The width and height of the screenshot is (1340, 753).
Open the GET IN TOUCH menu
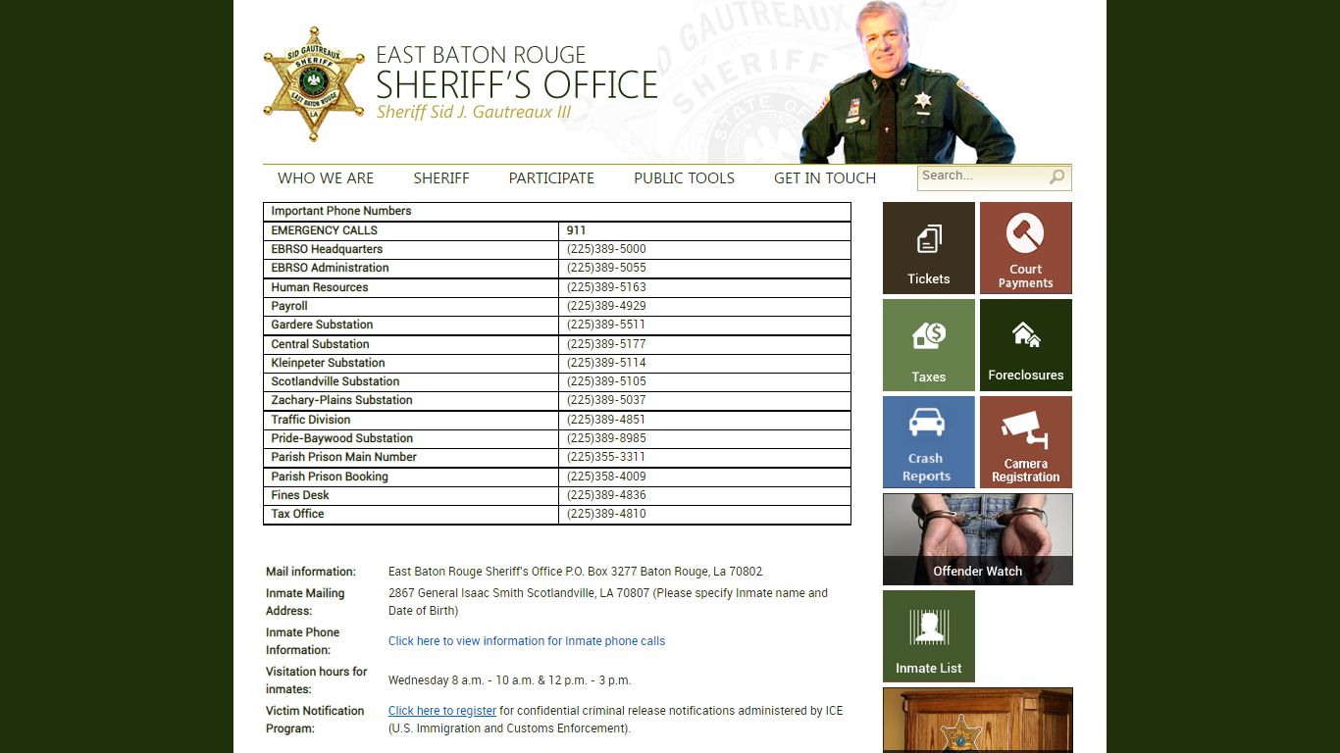(825, 178)
